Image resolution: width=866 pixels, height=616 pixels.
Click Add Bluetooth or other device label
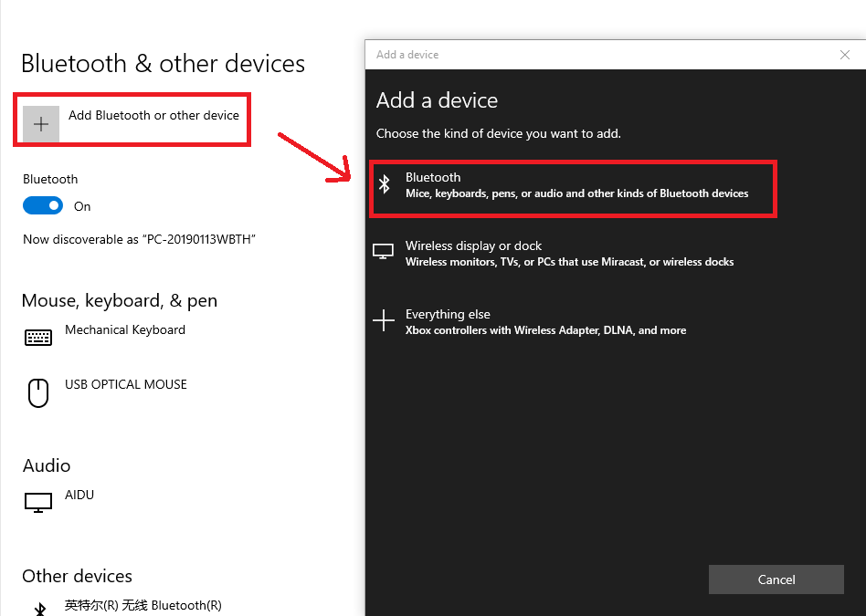click(153, 115)
